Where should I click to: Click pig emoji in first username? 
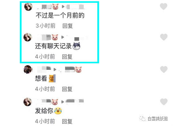pos(55,7)
